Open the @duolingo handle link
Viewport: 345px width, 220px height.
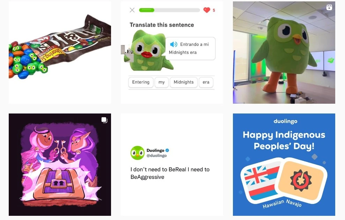[157, 155]
